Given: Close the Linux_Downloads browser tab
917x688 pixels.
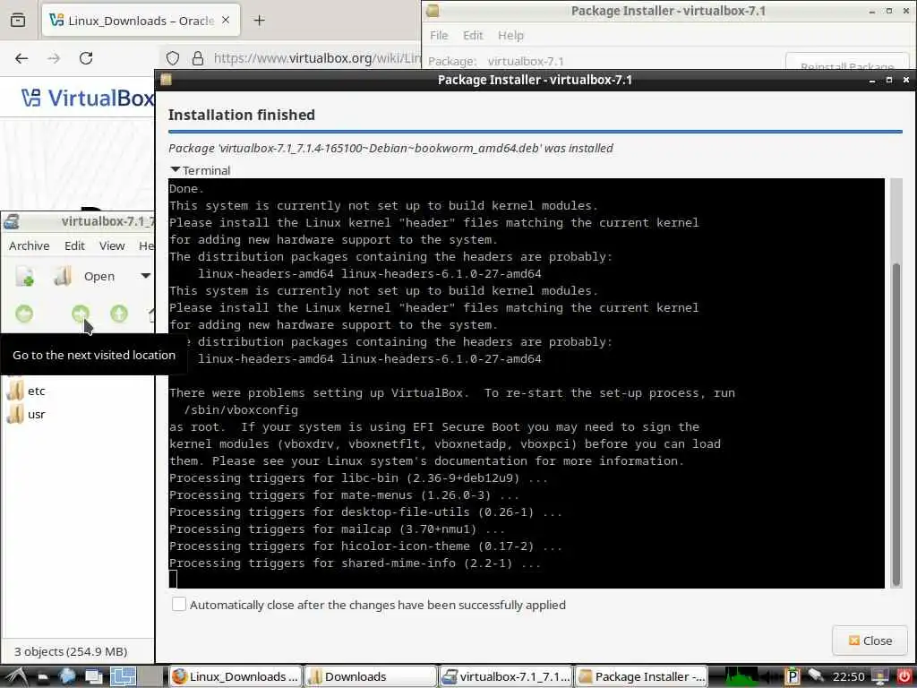Looking at the screenshot, I should (226, 21).
